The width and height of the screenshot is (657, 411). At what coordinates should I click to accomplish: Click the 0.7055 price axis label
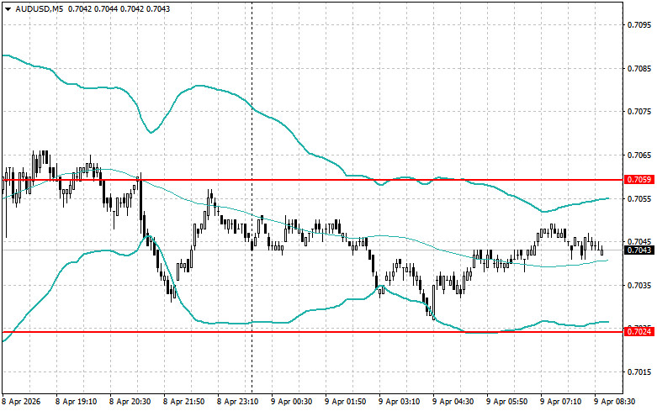(639, 198)
